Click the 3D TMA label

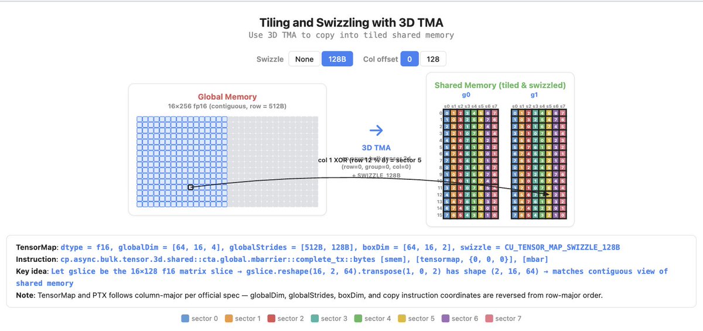coord(376,148)
